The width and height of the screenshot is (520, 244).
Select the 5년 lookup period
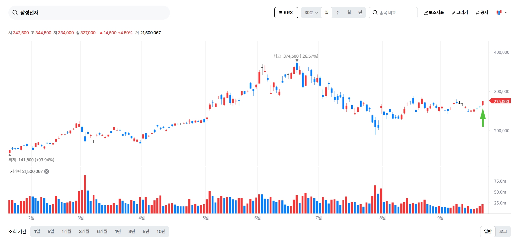pos(146,232)
